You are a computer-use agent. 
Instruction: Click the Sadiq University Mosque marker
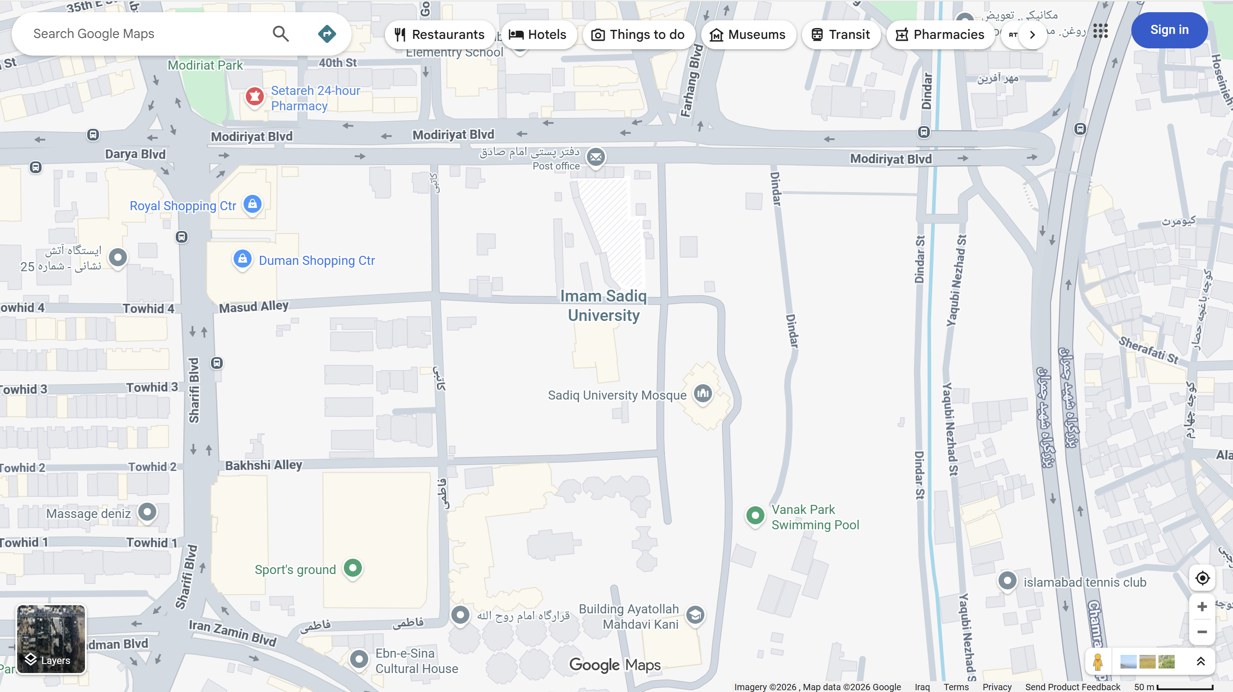coord(703,394)
